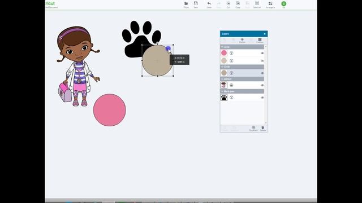362x203 pixels.
Task: Click the Flatten icon in Layers panel
Action: [242, 40]
